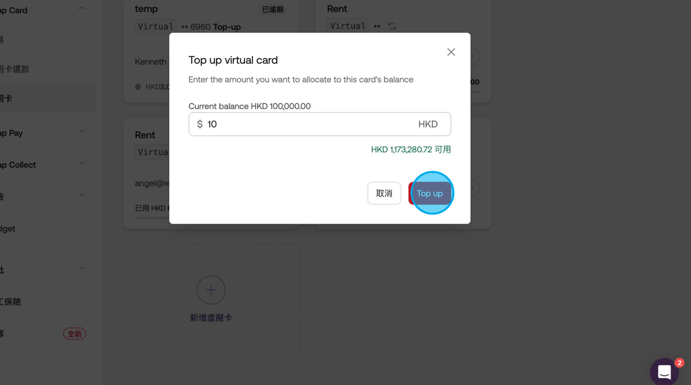
Task: Collapse the Card section in sidebar
Action: pyautogui.click(x=82, y=9)
